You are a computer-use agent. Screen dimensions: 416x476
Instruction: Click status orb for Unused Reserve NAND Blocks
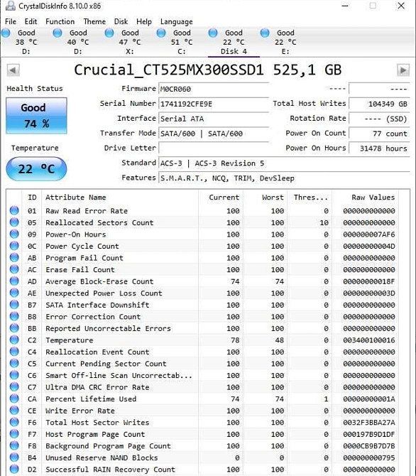pyautogui.click(x=14, y=458)
